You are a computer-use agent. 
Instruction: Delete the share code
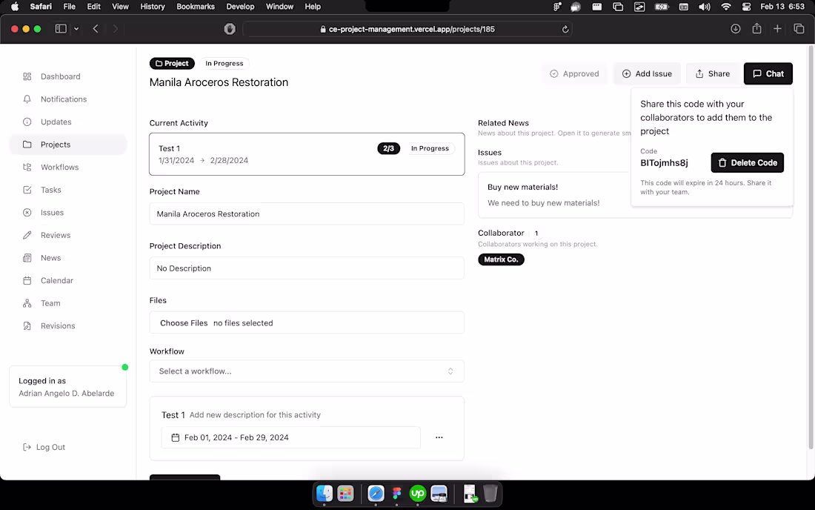[748, 163]
